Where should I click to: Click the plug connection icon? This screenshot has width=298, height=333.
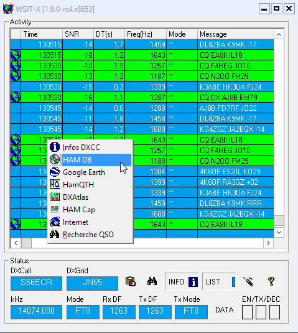(248, 281)
